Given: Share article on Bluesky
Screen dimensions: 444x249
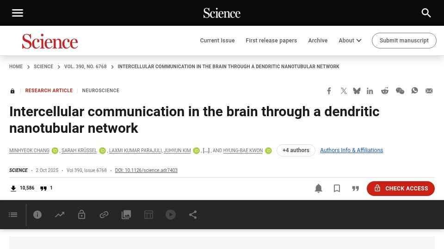Looking at the screenshot, I should 357,91.
